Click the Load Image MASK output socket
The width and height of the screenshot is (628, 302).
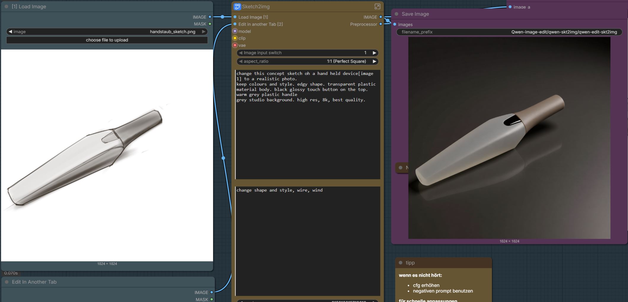[210, 24]
